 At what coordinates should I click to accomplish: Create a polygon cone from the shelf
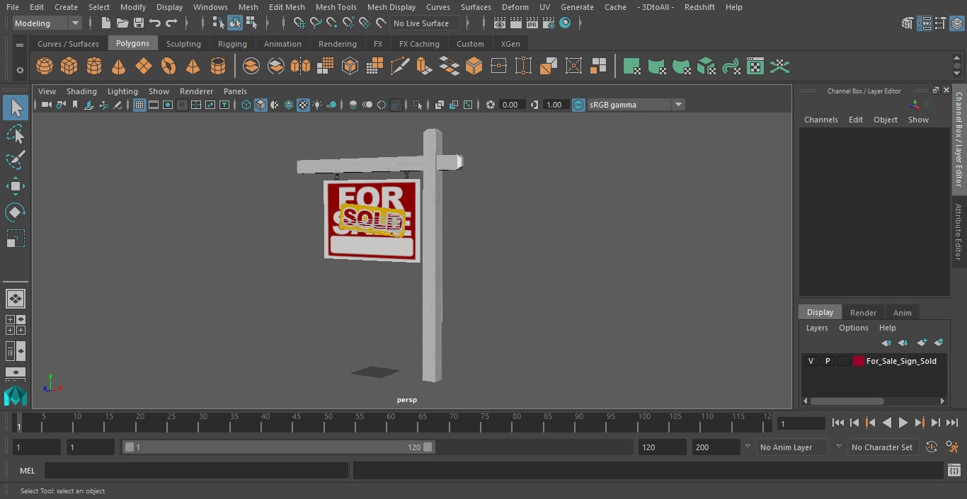point(119,67)
